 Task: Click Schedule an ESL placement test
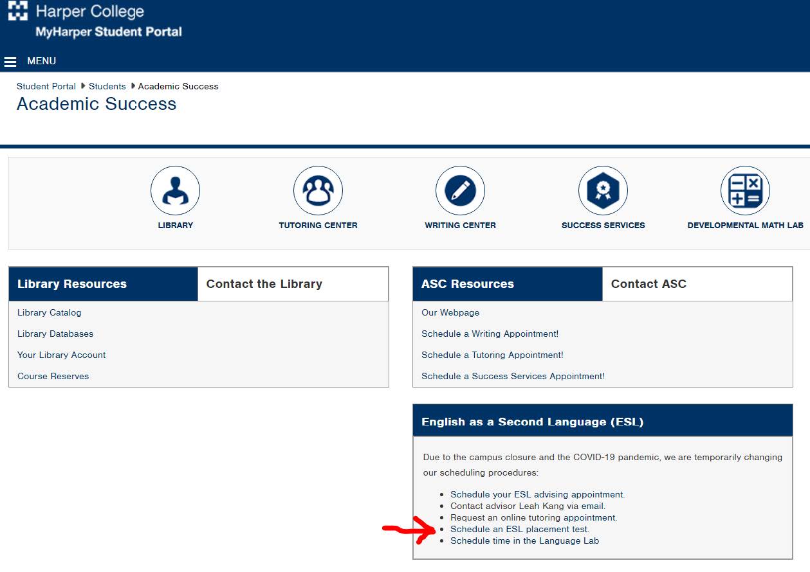[520, 529]
